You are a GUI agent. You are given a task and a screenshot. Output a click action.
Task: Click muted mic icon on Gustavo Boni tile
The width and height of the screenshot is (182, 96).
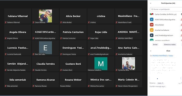tap(61, 70)
